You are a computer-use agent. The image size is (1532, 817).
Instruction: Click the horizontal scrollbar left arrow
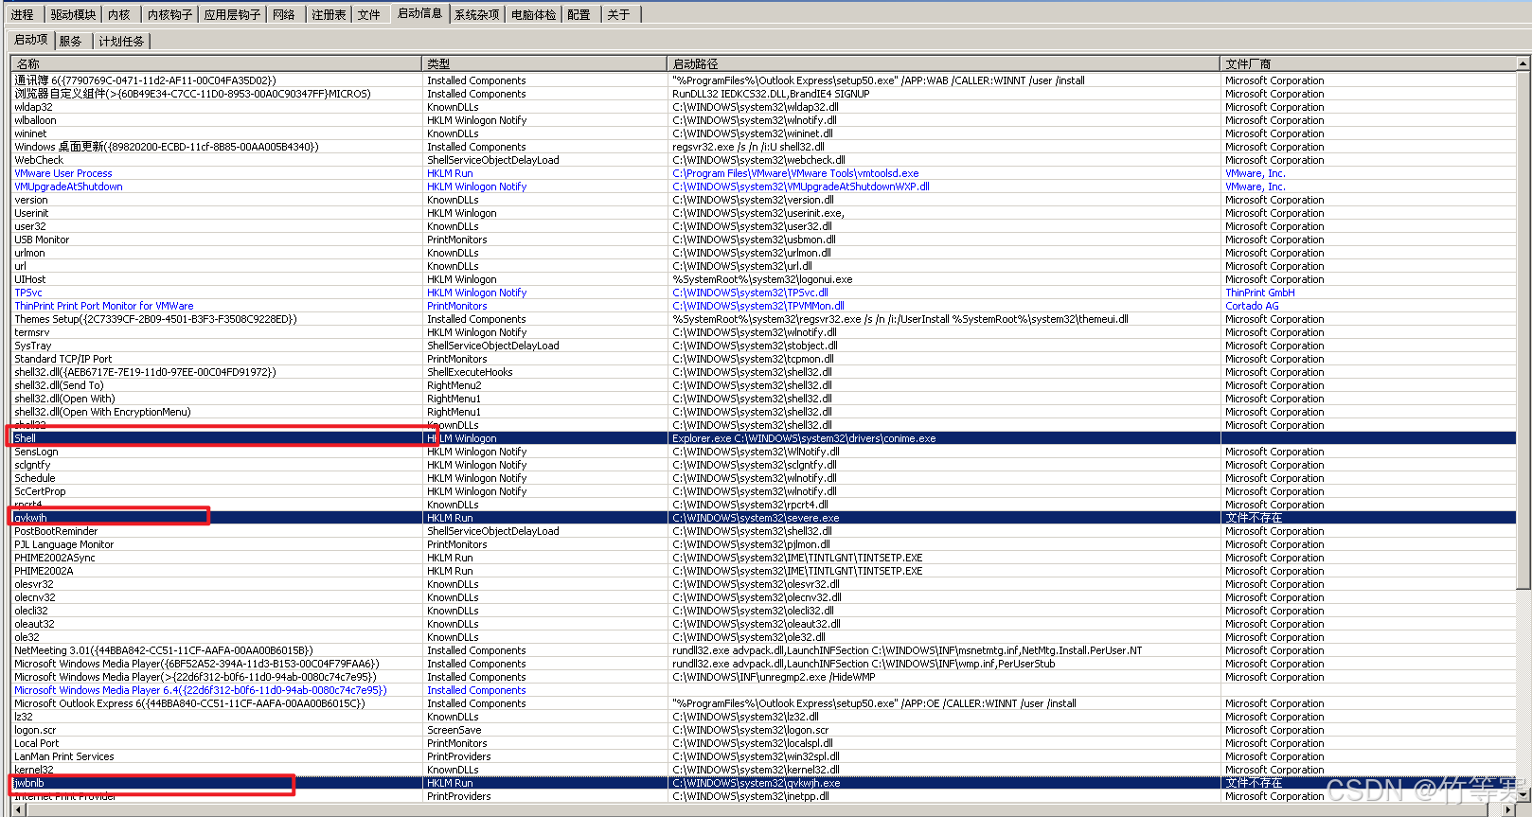19,809
